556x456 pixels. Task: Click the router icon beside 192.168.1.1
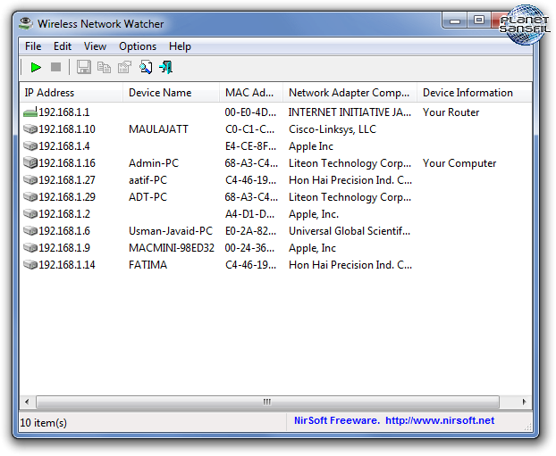(x=30, y=112)
